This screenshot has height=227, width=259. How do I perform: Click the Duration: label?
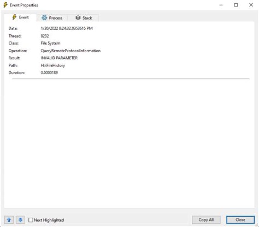(x=17, y=72)
